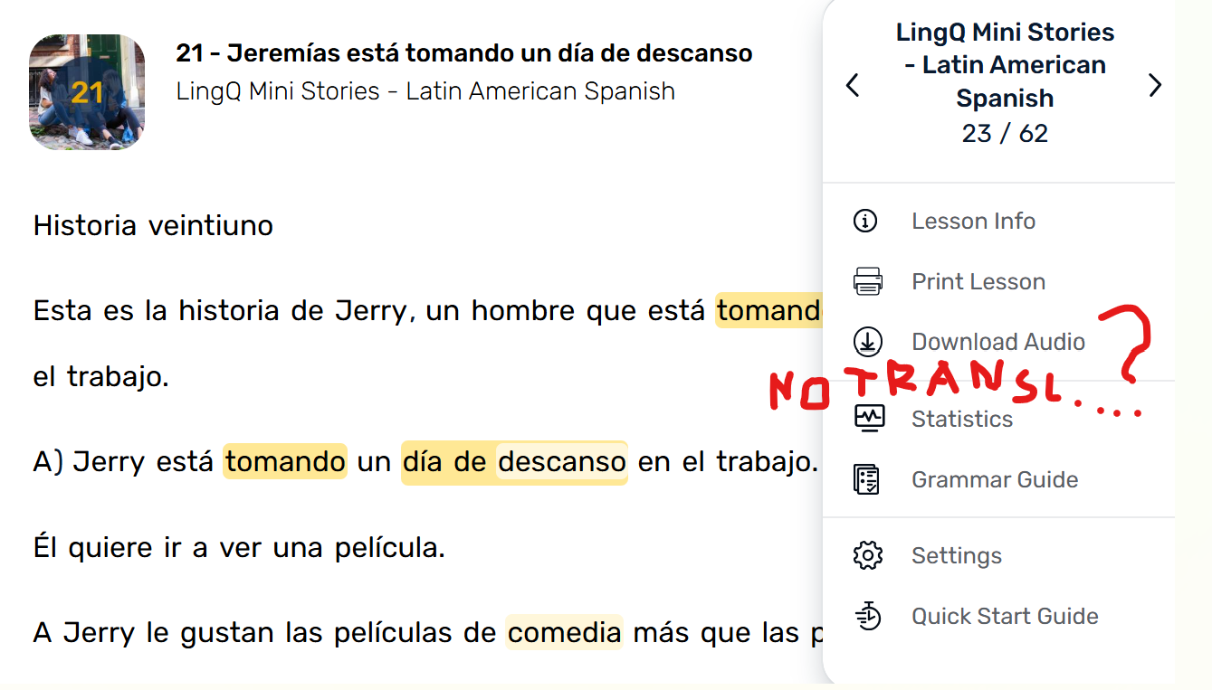Click the Lesson Info circle icon
Image resolution: width=1212 pixels, height=690 pixels.
(866, 221)
